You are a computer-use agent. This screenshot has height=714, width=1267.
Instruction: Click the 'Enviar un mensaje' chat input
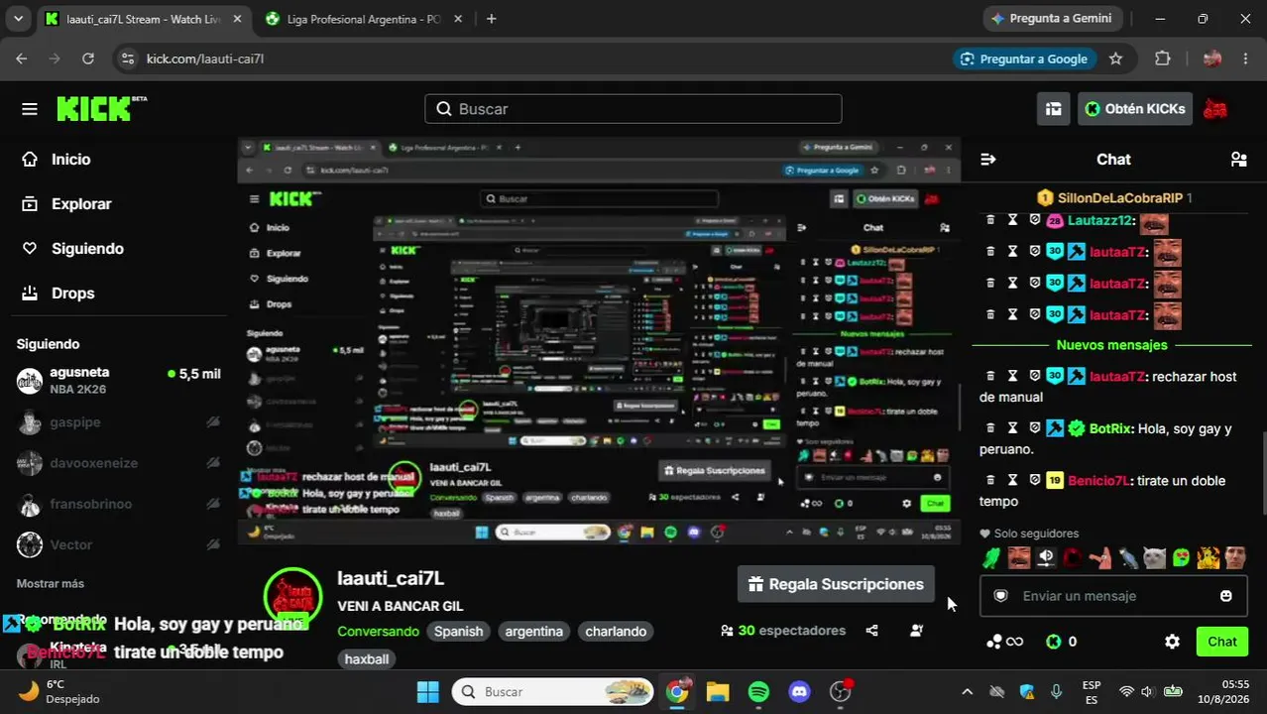(x=1113, y=596)
